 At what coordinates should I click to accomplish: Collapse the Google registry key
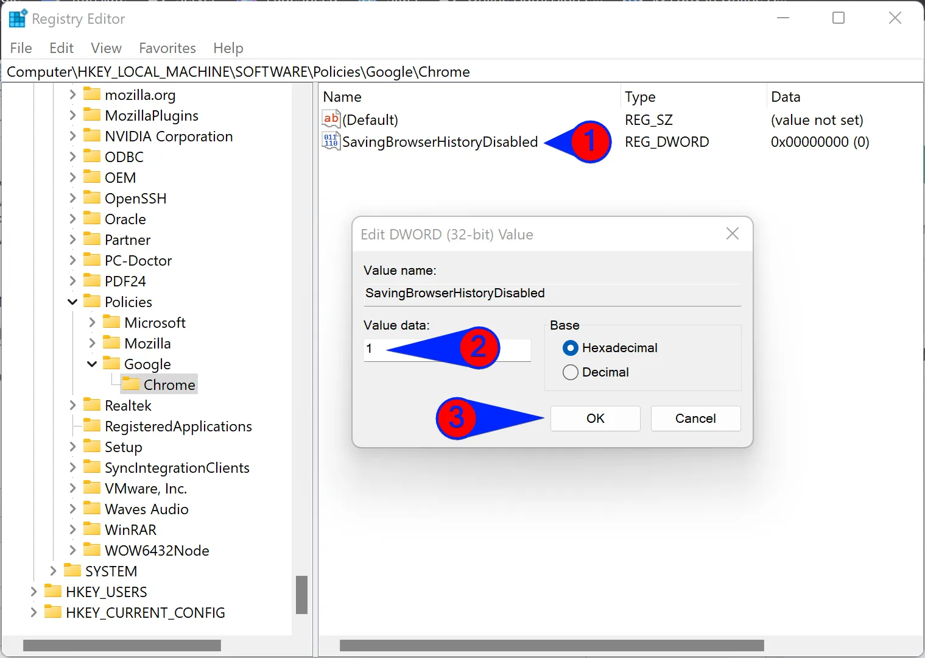pos(92,364)
